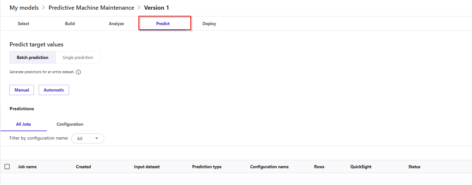Click the Configuration name column header
Screen dimensions: 472x185
(269, 167)
